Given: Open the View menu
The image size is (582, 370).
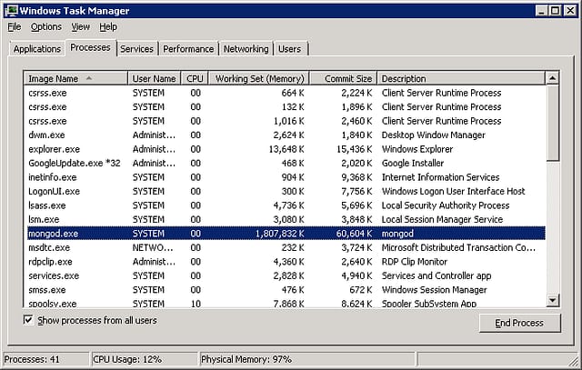Looking at the screenshot, I should (80, 27).
